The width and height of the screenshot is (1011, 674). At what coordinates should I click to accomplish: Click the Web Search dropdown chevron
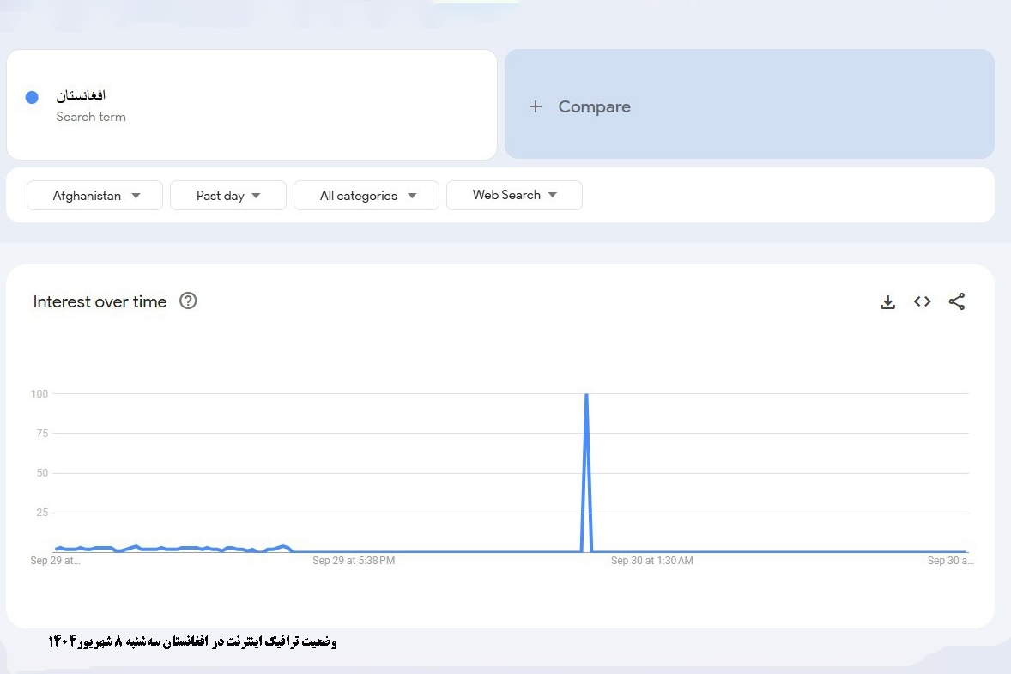pos(553,195)
